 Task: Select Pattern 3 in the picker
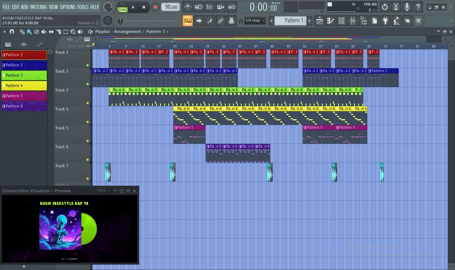24,75
